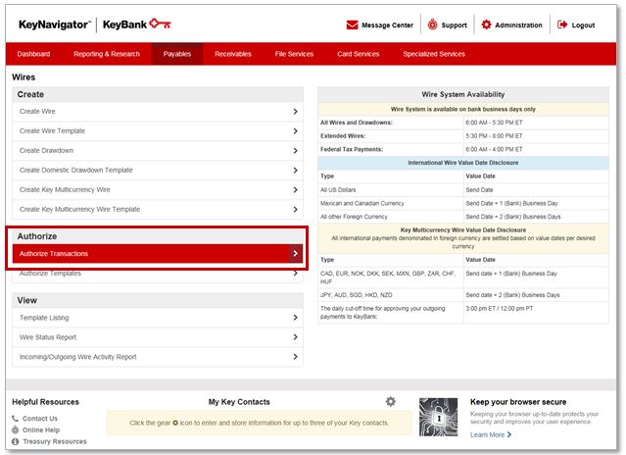This screenshot has height=455, width=626.
Task: Expand Create Key Multicurrency Wire Template chevron
Action: tap(295, 209)
